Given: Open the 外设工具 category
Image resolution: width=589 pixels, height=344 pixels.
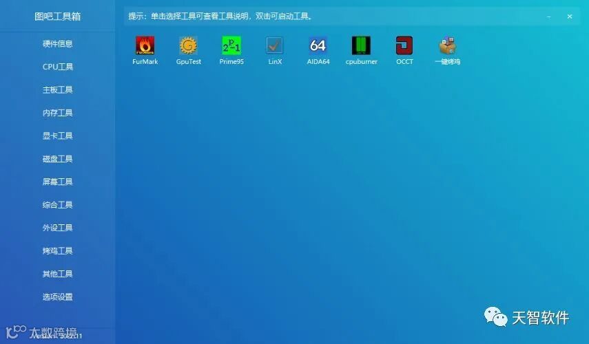Looking at the screenshot, I should click(57, 228).
